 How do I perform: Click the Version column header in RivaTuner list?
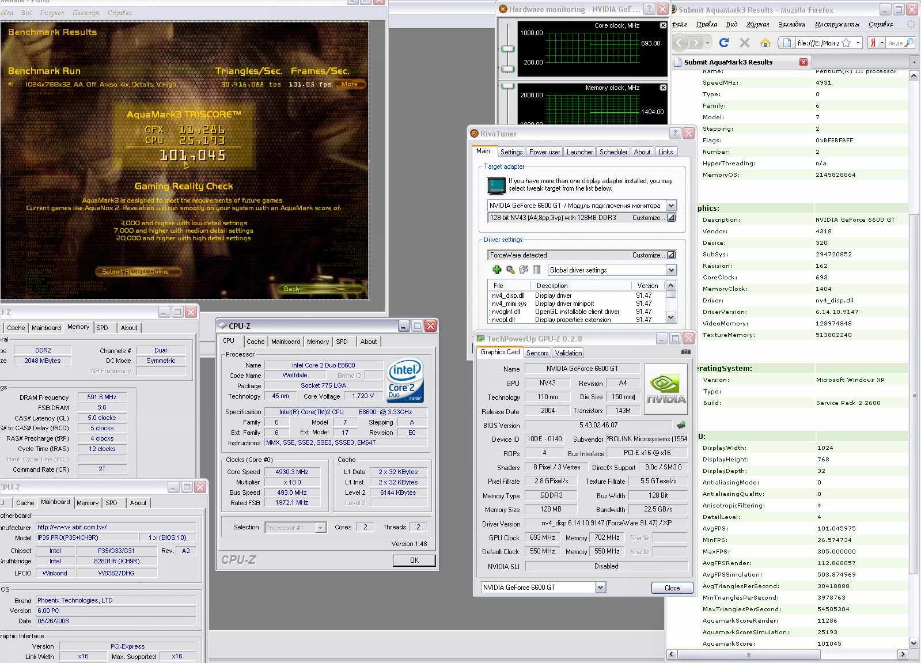[647, 286]
